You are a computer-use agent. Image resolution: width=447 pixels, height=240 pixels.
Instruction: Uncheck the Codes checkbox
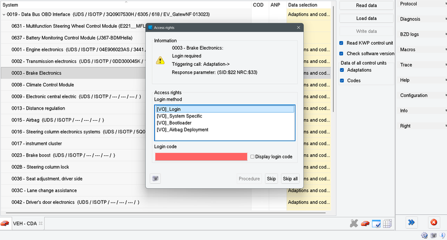pos(342,81)
